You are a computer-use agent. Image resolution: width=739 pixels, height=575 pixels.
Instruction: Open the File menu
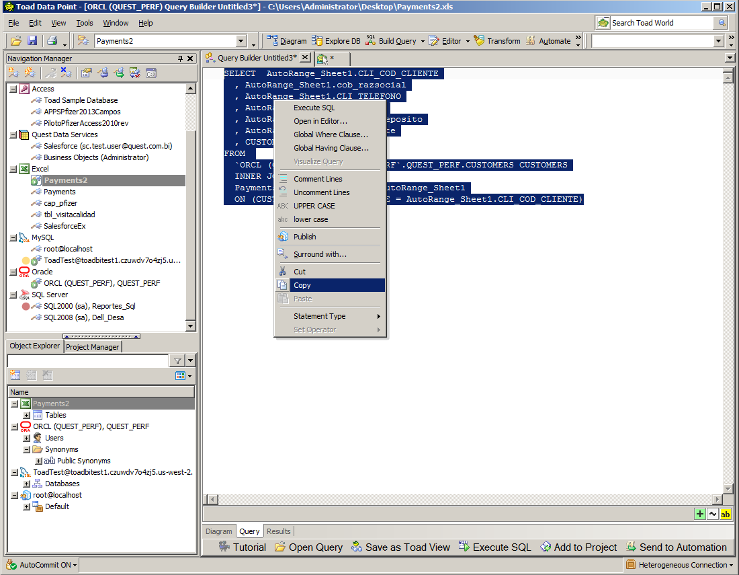pyautogui.click(x=13, y=23)
